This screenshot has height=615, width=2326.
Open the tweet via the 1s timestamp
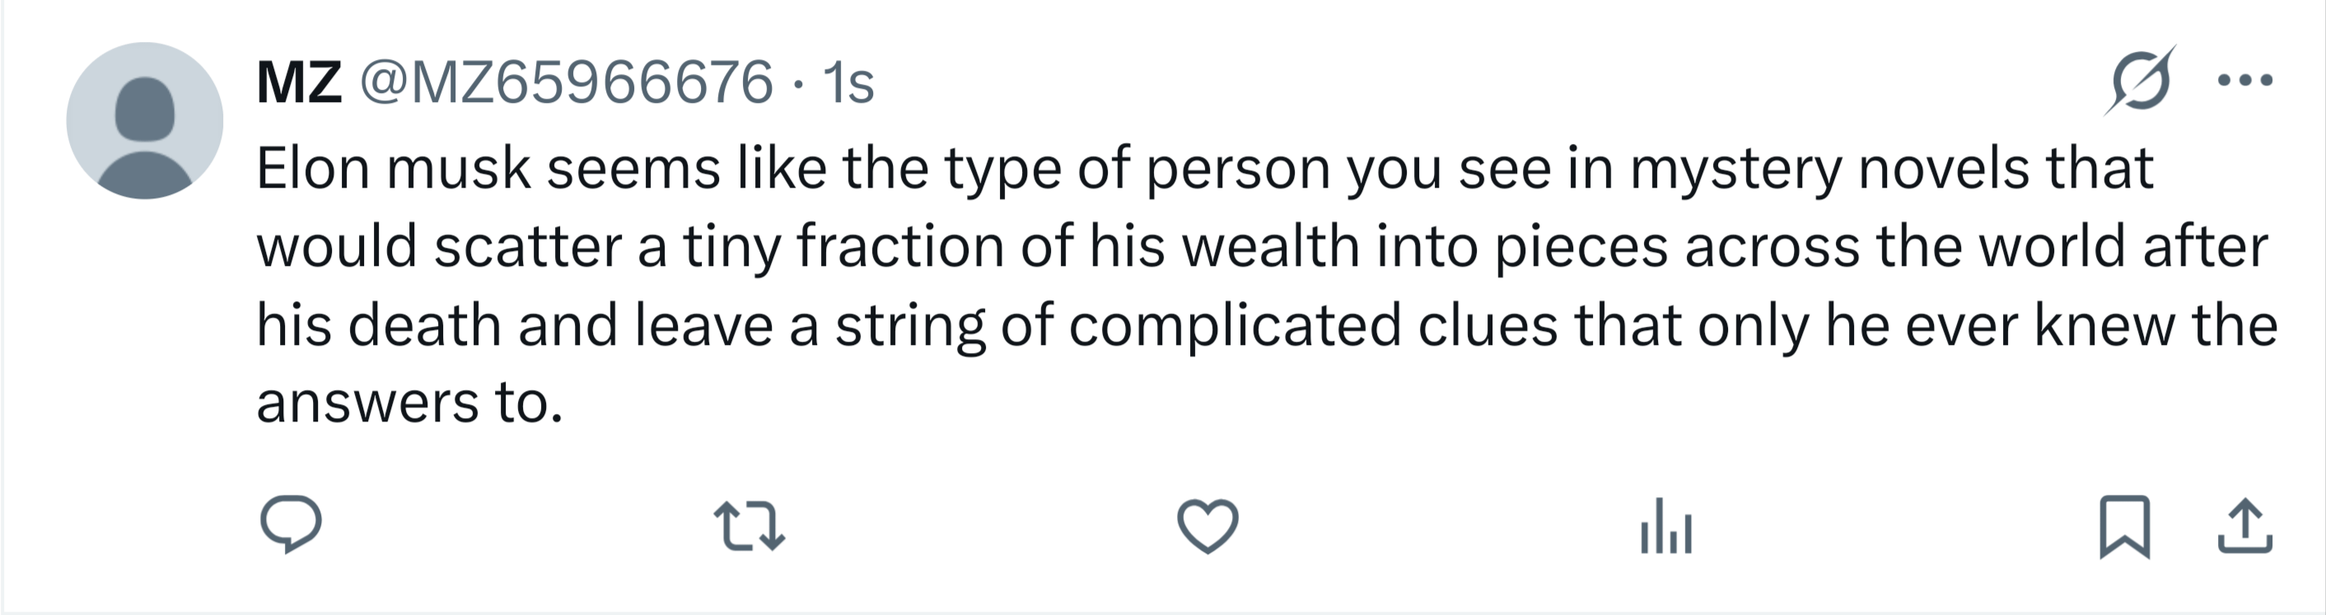[848, 84]
